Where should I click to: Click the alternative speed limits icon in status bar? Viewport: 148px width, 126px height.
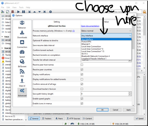(x=72, y=124)
